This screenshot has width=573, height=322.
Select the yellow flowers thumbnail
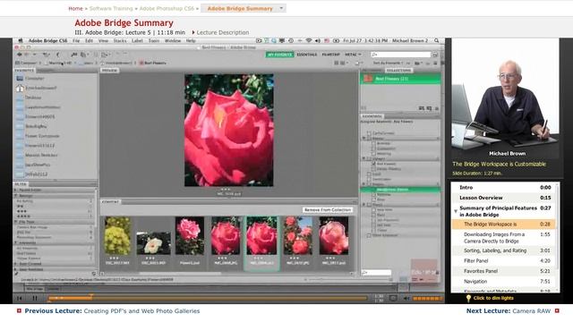(117, 235)
